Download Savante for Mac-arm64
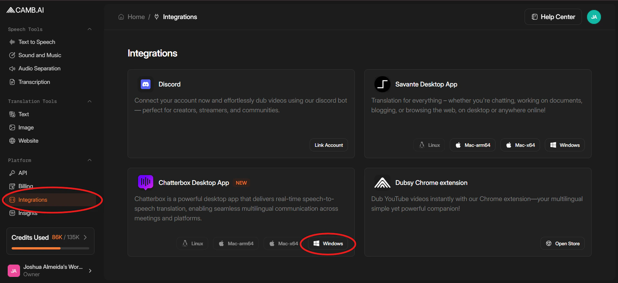This screenshot has width=618, height=283. tap(472, 145)
